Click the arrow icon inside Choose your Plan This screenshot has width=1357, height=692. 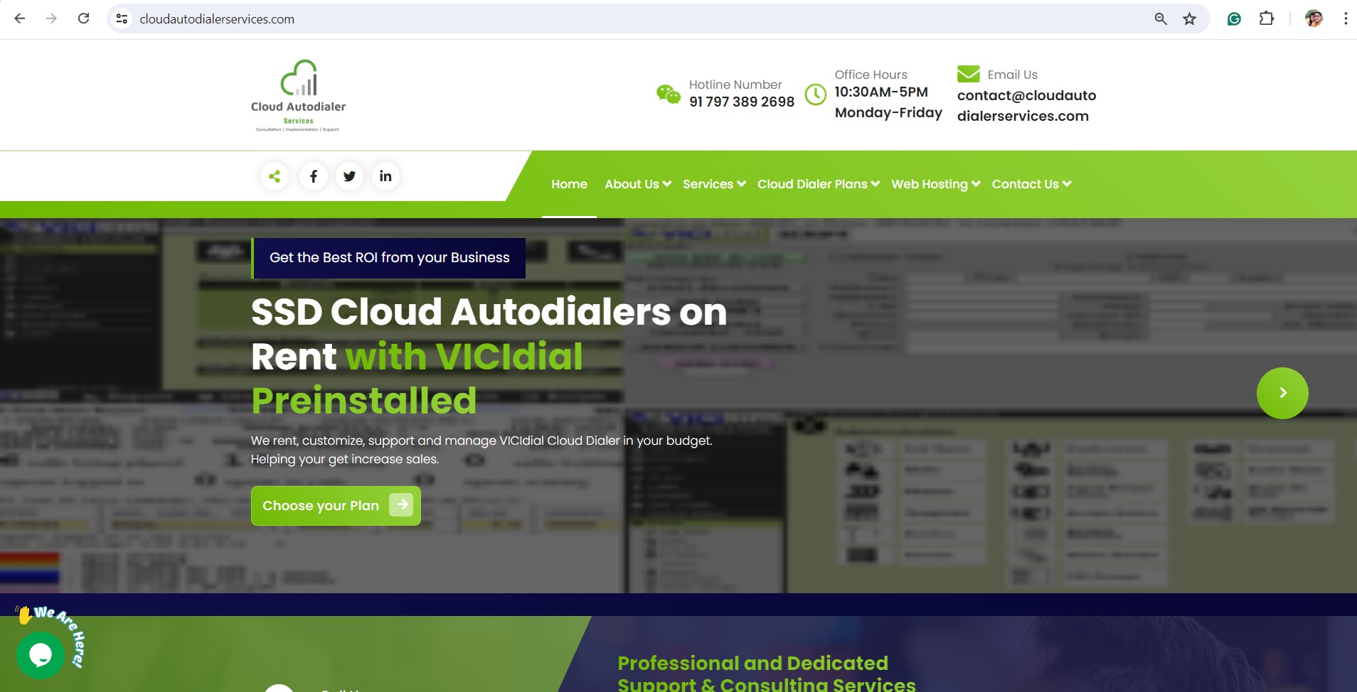[401, 505]
